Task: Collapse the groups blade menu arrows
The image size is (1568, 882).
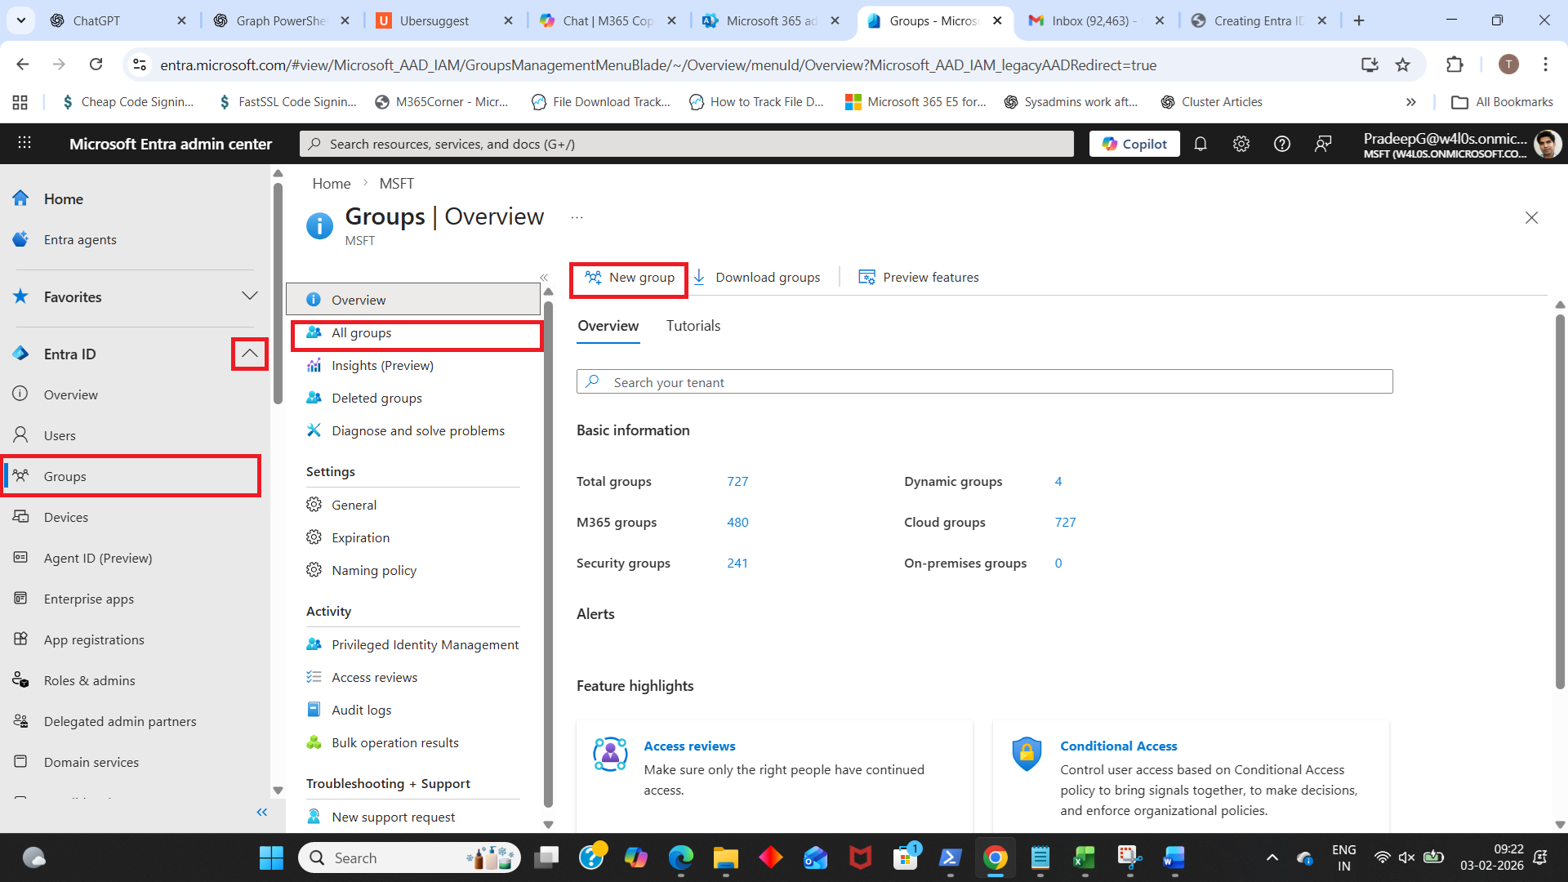Action: pyautogui.click(x=544, y=278)
